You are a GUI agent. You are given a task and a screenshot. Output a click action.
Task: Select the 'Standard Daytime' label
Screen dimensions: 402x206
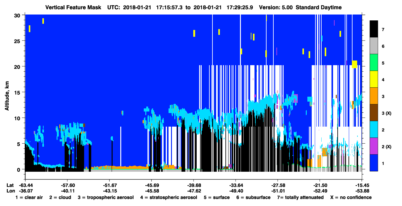click(319, 7)
